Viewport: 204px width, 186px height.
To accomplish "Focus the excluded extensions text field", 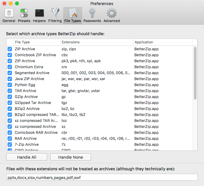I will point(102,177).
